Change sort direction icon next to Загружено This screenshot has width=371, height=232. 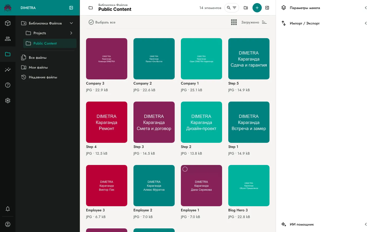[264, 22]
